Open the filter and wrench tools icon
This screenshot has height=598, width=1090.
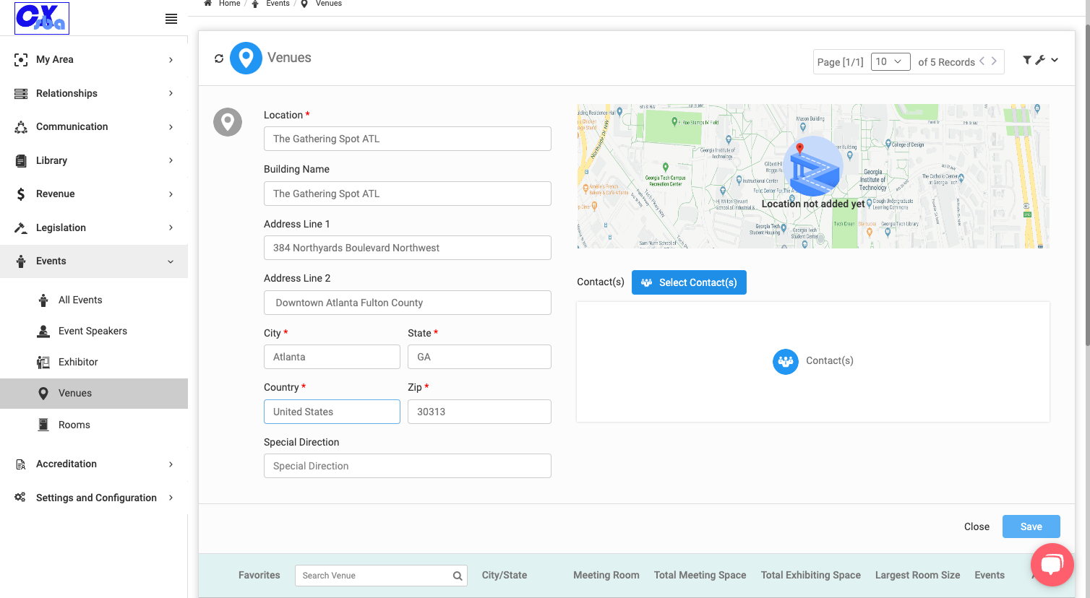(x=1040, y=60)
